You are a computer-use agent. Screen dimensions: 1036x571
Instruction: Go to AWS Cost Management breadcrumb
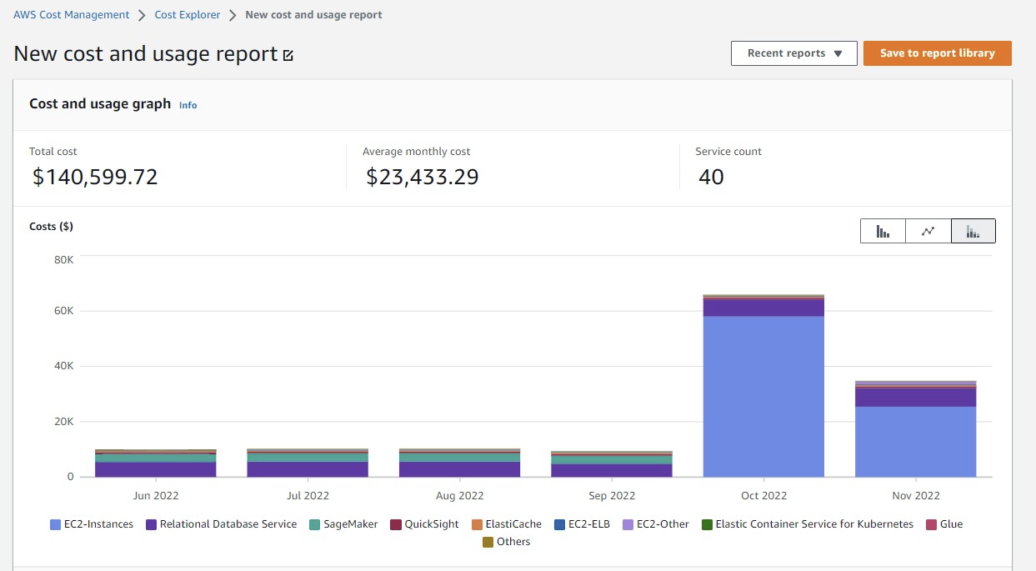[72, 15]
